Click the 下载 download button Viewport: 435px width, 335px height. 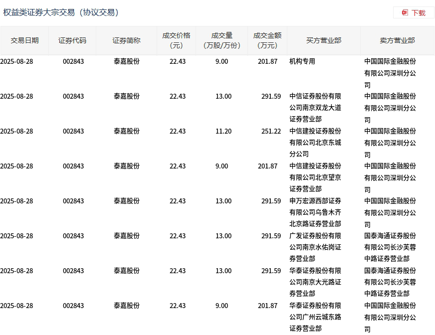click(414, 13)
